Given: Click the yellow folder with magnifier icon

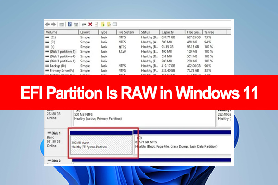Looking at the screenshot, I should point(109,24).
